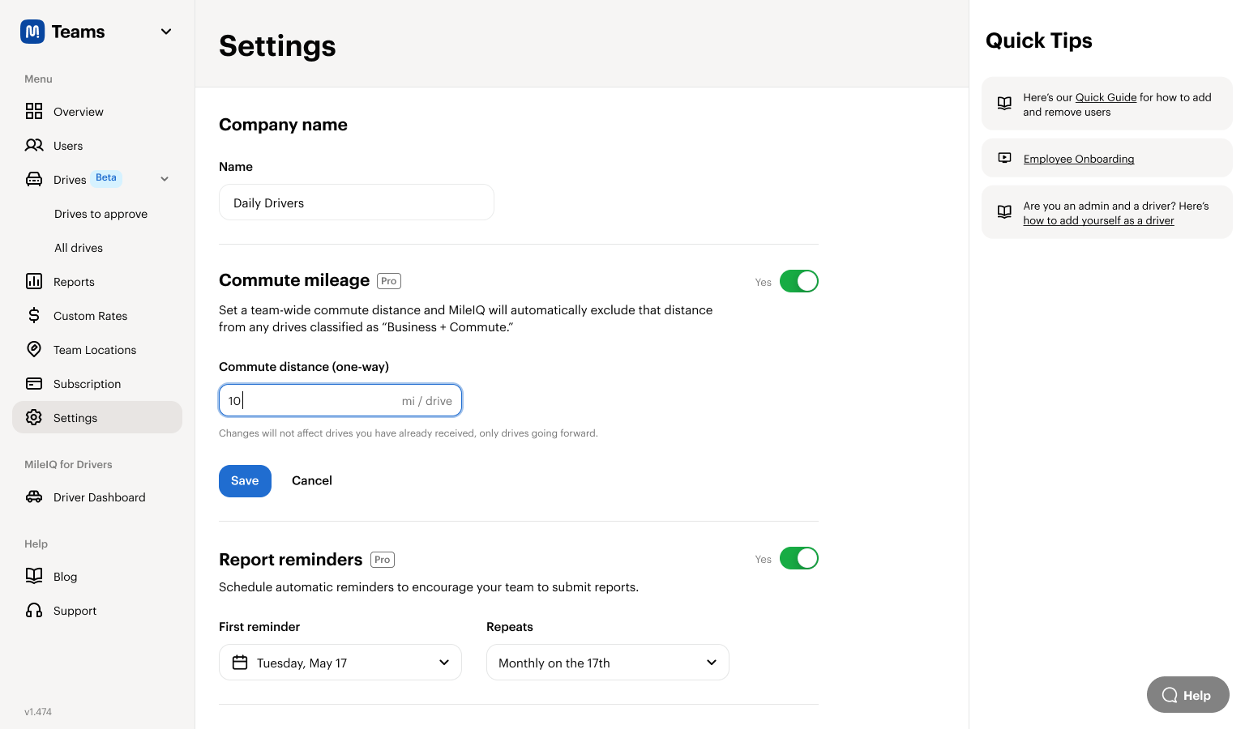Image resolution: width=1245 pixels, height=729 pixels.
Task: Click the calendar icon in First reminder
Action: 240,663
